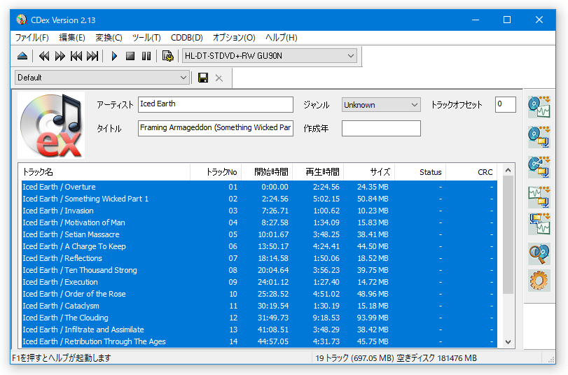The height and width of the screenshot is (375, 568).
Task: Open the CD drive HL-DT-ST dropdown
Action: (x=270, y=56)
